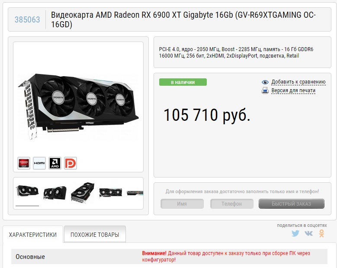Share the product on VK
The image size is (337, 268).
pyautogui.click(x=308, y=233)
